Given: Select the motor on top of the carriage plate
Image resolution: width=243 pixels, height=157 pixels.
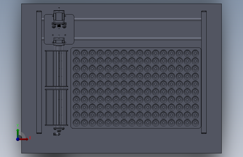Looking at the screenshot, I should 59,17.
